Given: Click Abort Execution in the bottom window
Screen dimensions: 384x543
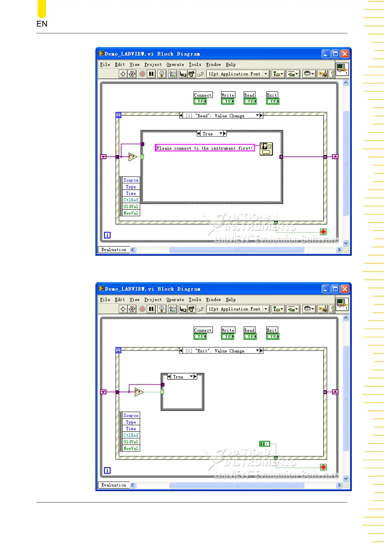Looking at the screenshot, I should [x=142, y=309].
